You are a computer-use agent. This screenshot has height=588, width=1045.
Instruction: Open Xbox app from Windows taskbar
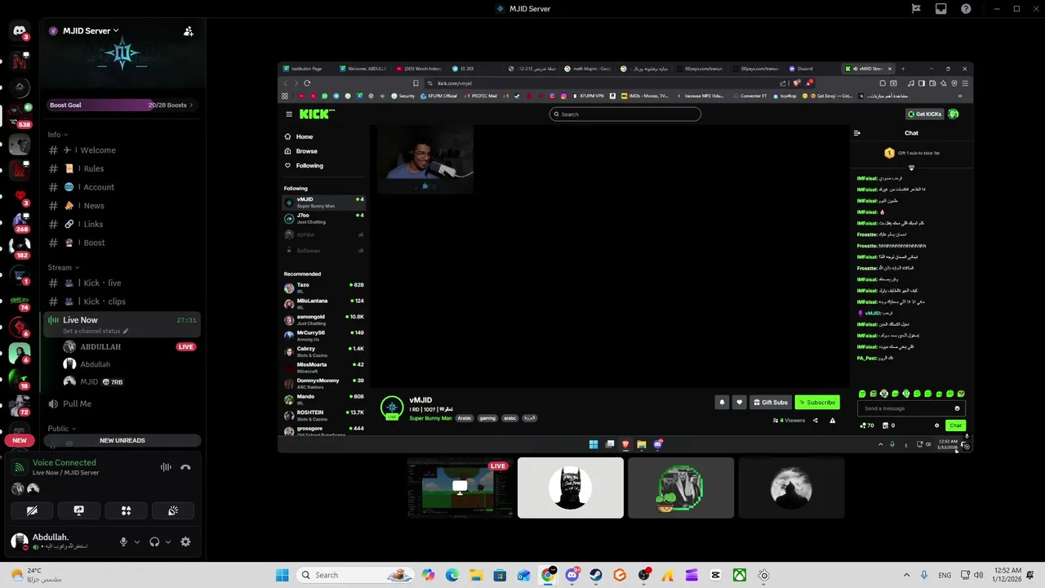[739, 575]
